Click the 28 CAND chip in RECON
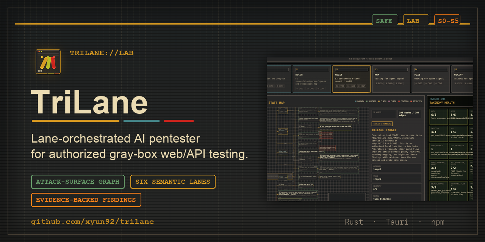 [310, 88]
